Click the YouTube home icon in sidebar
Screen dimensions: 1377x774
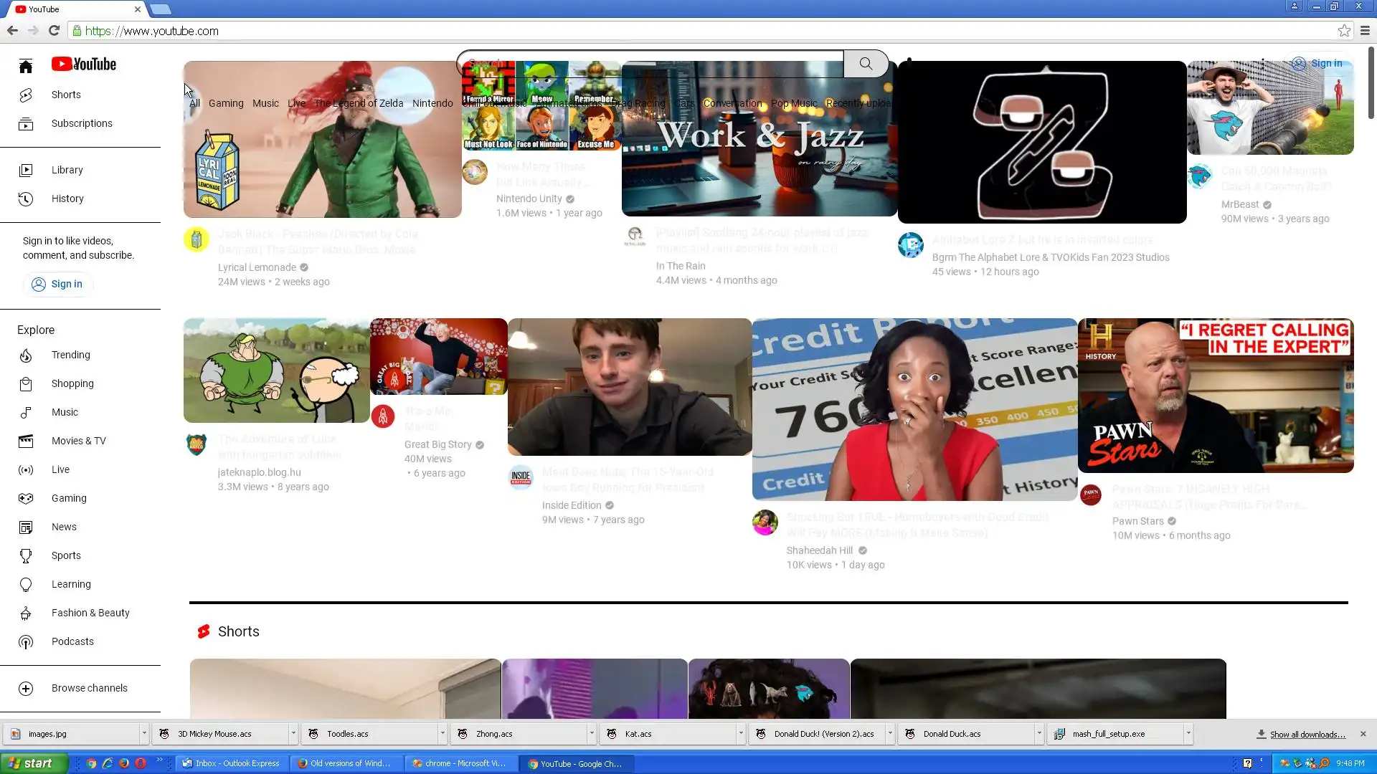click(26, 66)
